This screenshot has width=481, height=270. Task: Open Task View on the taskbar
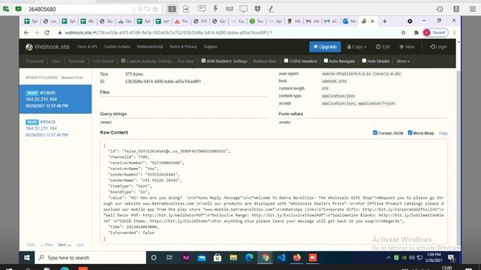(169, 257)
